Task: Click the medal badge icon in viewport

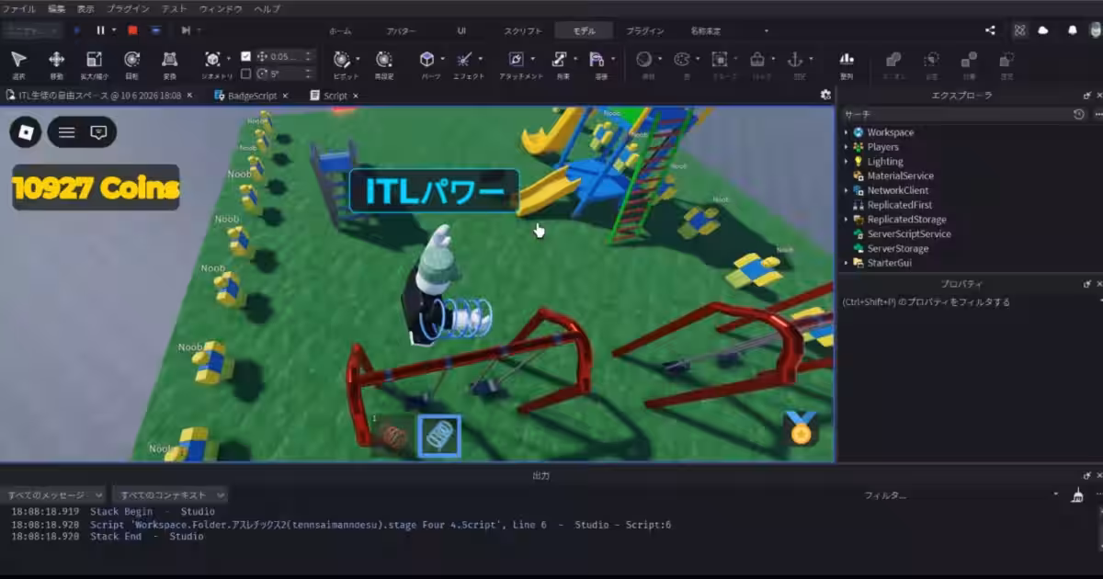Action: click(x=801, y=429)
